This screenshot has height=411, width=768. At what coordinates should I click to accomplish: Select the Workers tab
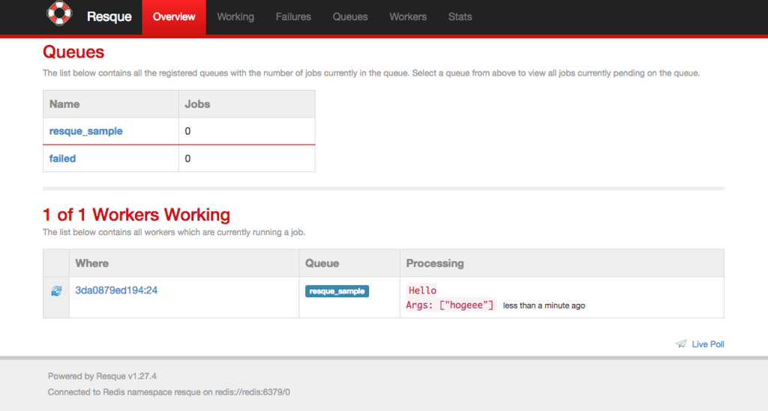coord(408,17)
